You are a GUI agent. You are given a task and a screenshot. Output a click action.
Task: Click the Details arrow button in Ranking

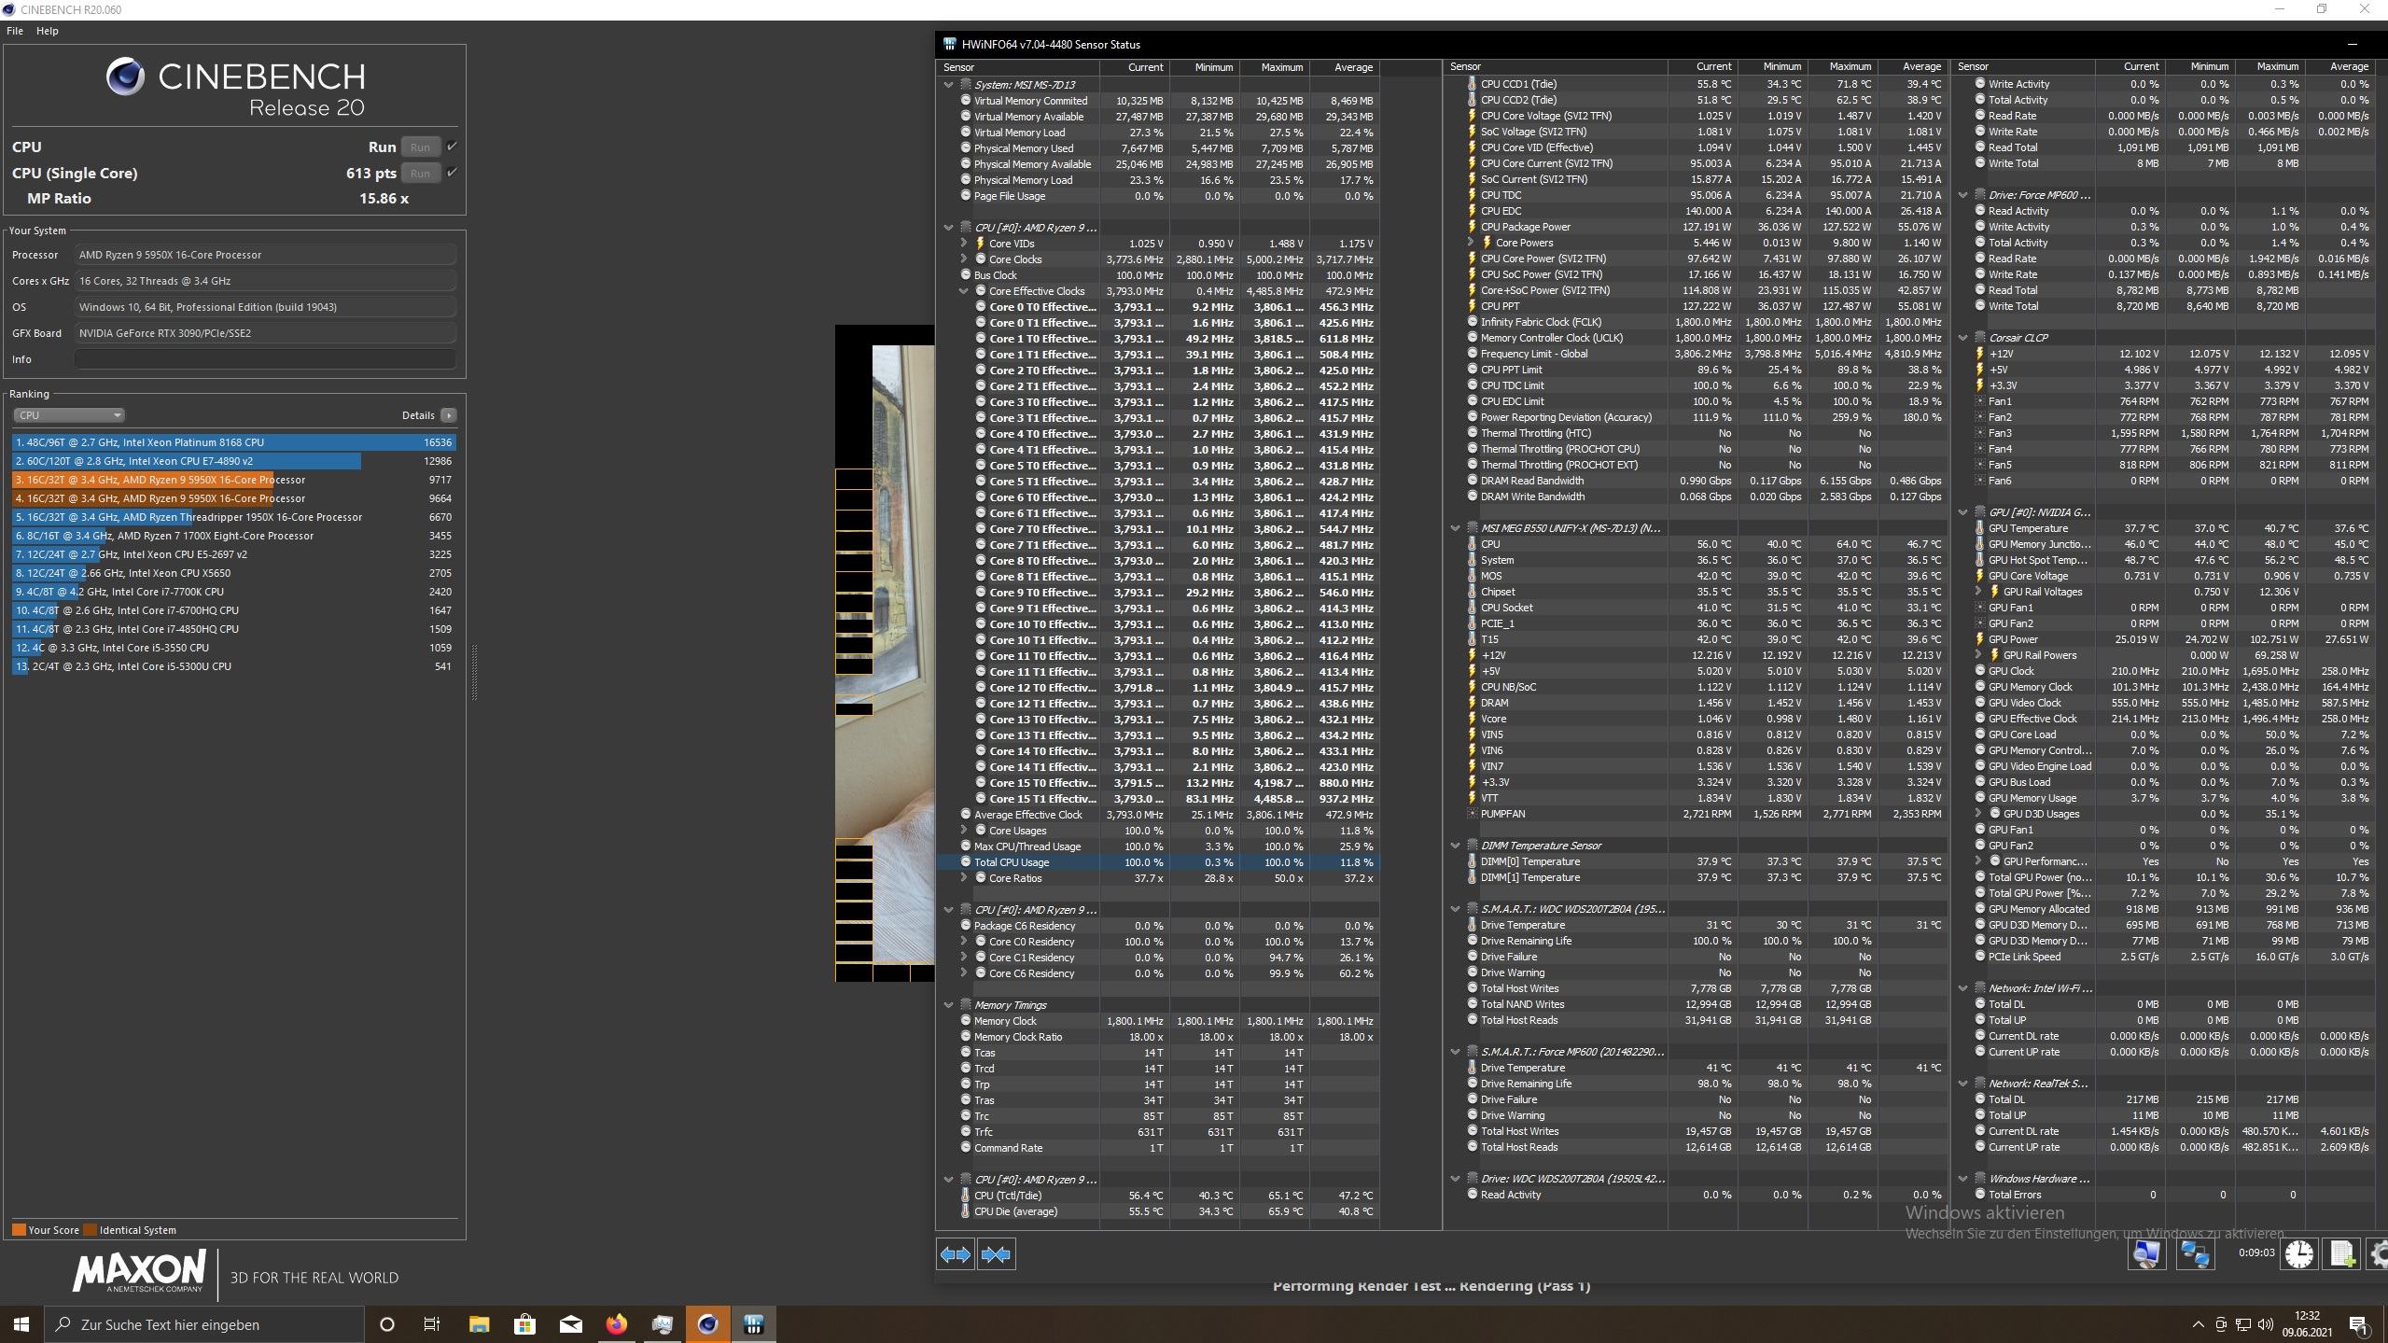tap(449, 415)
